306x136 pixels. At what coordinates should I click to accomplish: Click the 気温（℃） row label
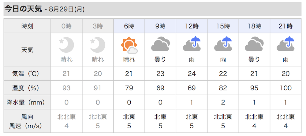click(27, 74)
